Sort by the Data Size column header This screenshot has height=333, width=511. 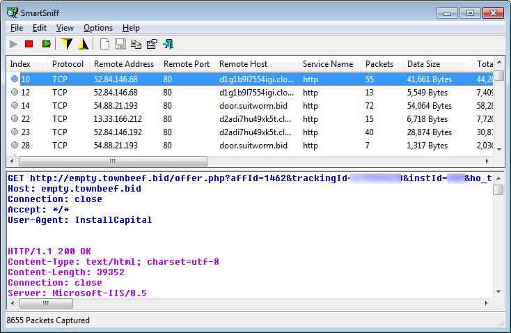[438, 64]
